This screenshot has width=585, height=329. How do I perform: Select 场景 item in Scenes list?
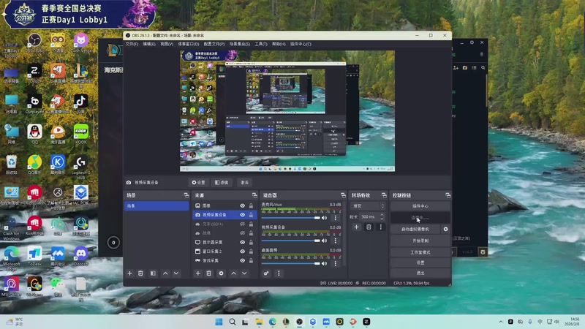point(156,206)
